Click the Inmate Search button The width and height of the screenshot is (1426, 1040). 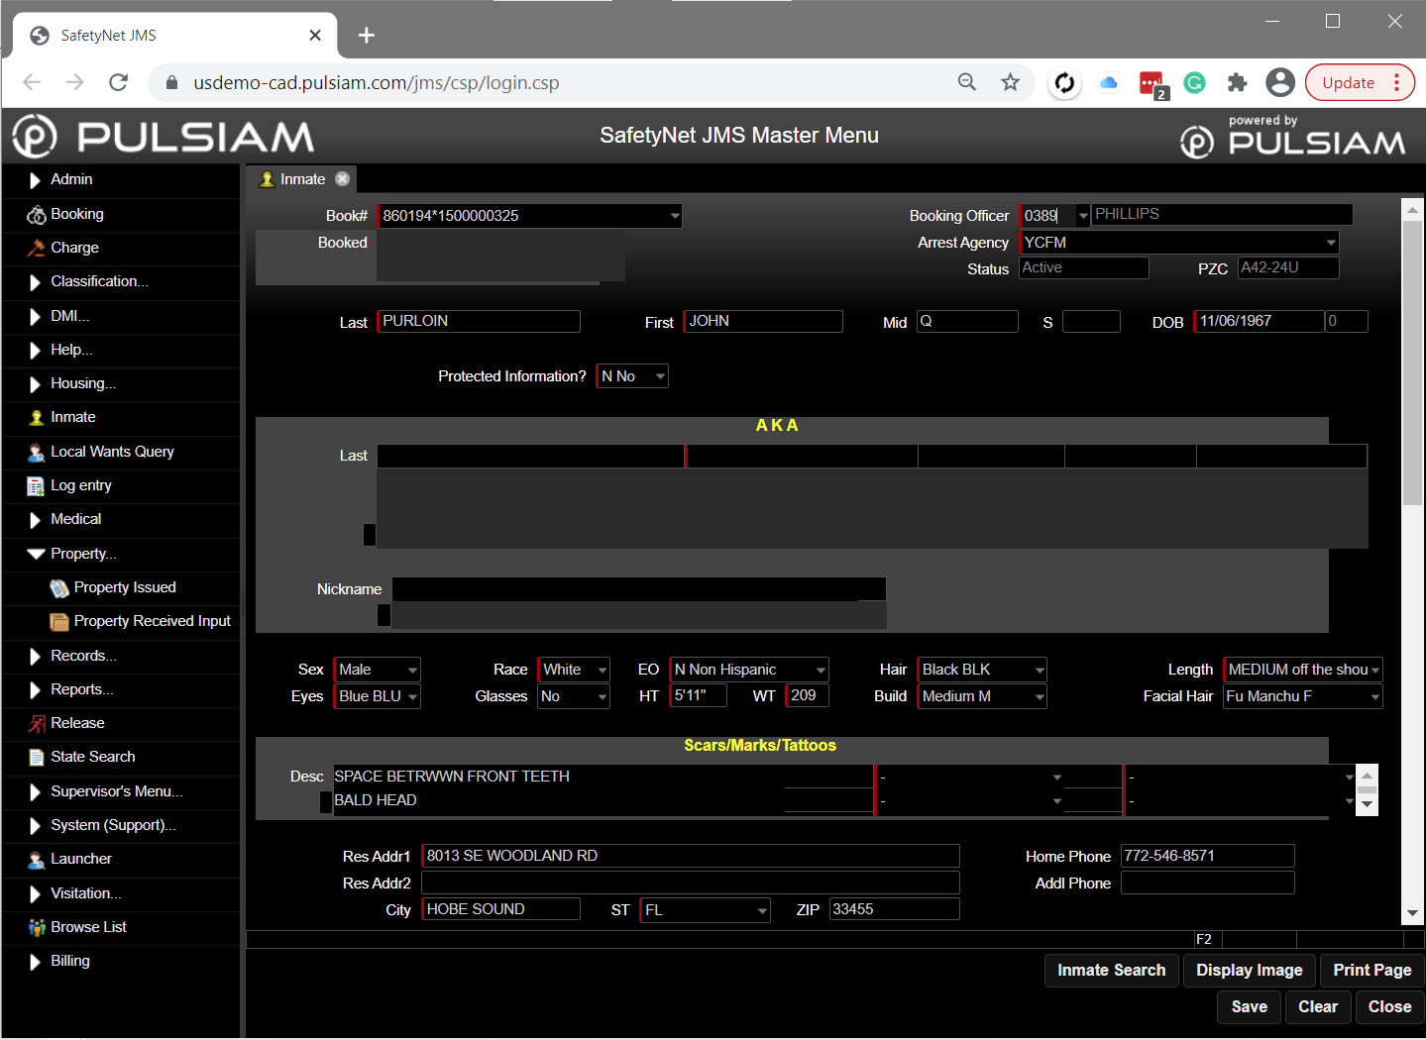(x=1112, y=971)
